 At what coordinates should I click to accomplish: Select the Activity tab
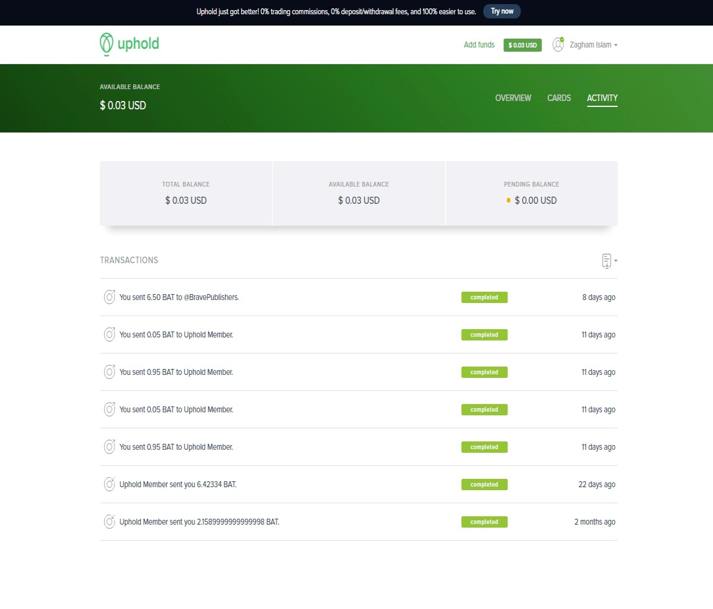(602, 98)
